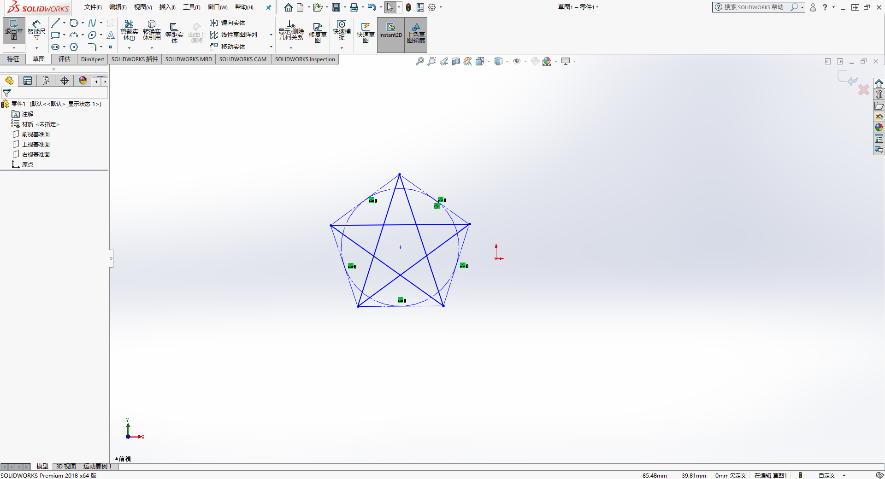The height and width of the screenshot is (479, 885).
Task: Click the Zoom to Area icon
Action: (432, 61)
